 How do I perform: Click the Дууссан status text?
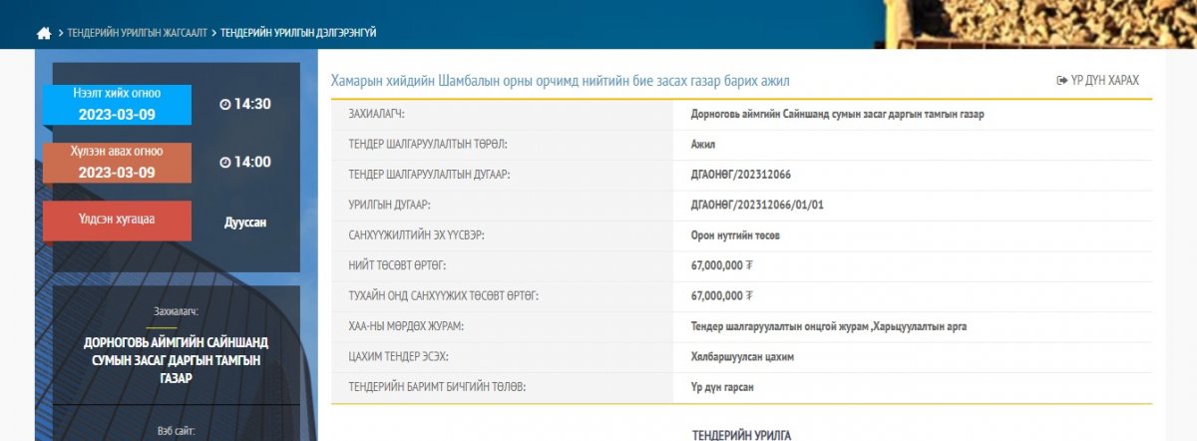(x=245, y=222)
